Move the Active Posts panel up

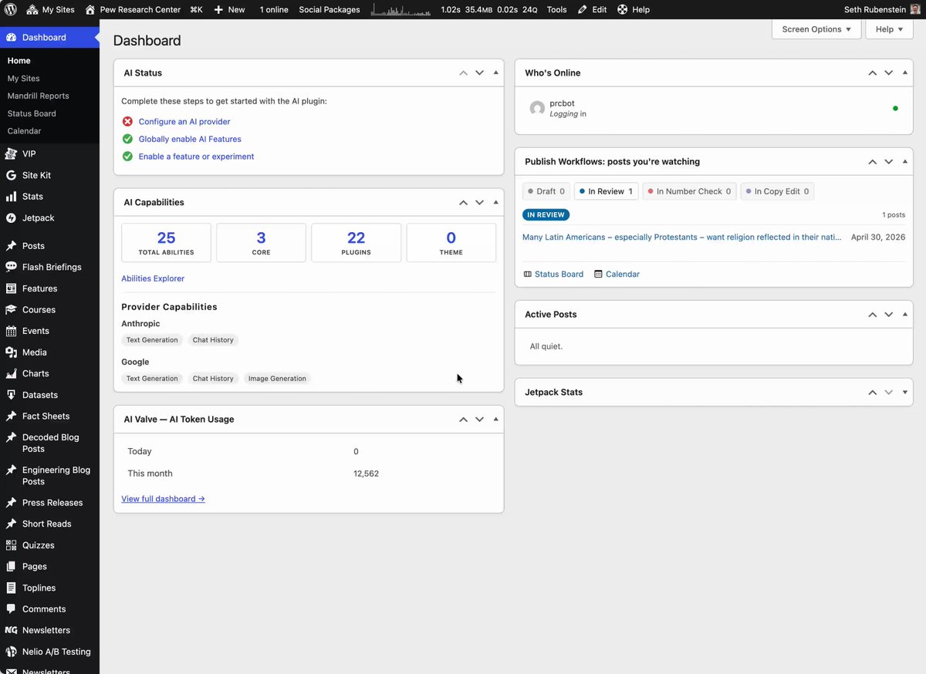pyautogui.click(x=872, y=315)
